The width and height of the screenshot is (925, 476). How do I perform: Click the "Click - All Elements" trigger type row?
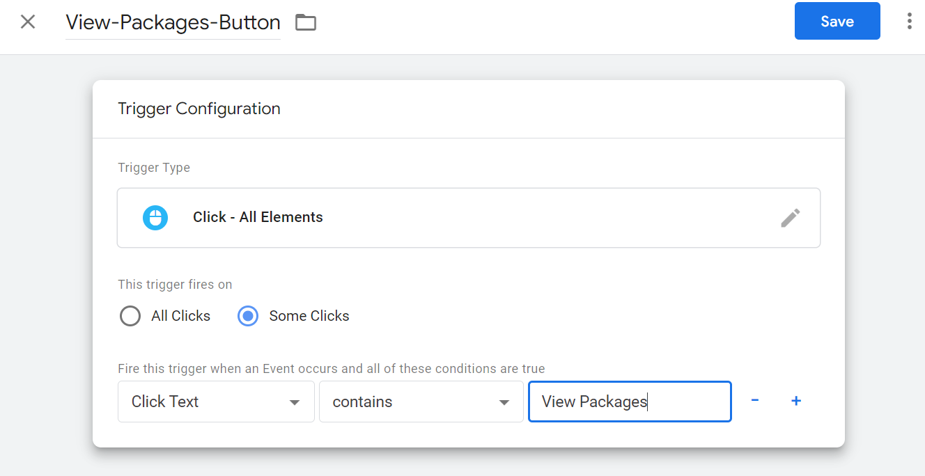click(468, 218)
